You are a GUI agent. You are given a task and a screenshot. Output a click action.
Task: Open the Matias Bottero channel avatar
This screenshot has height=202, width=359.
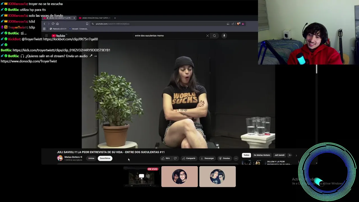[x=60, y=158]
